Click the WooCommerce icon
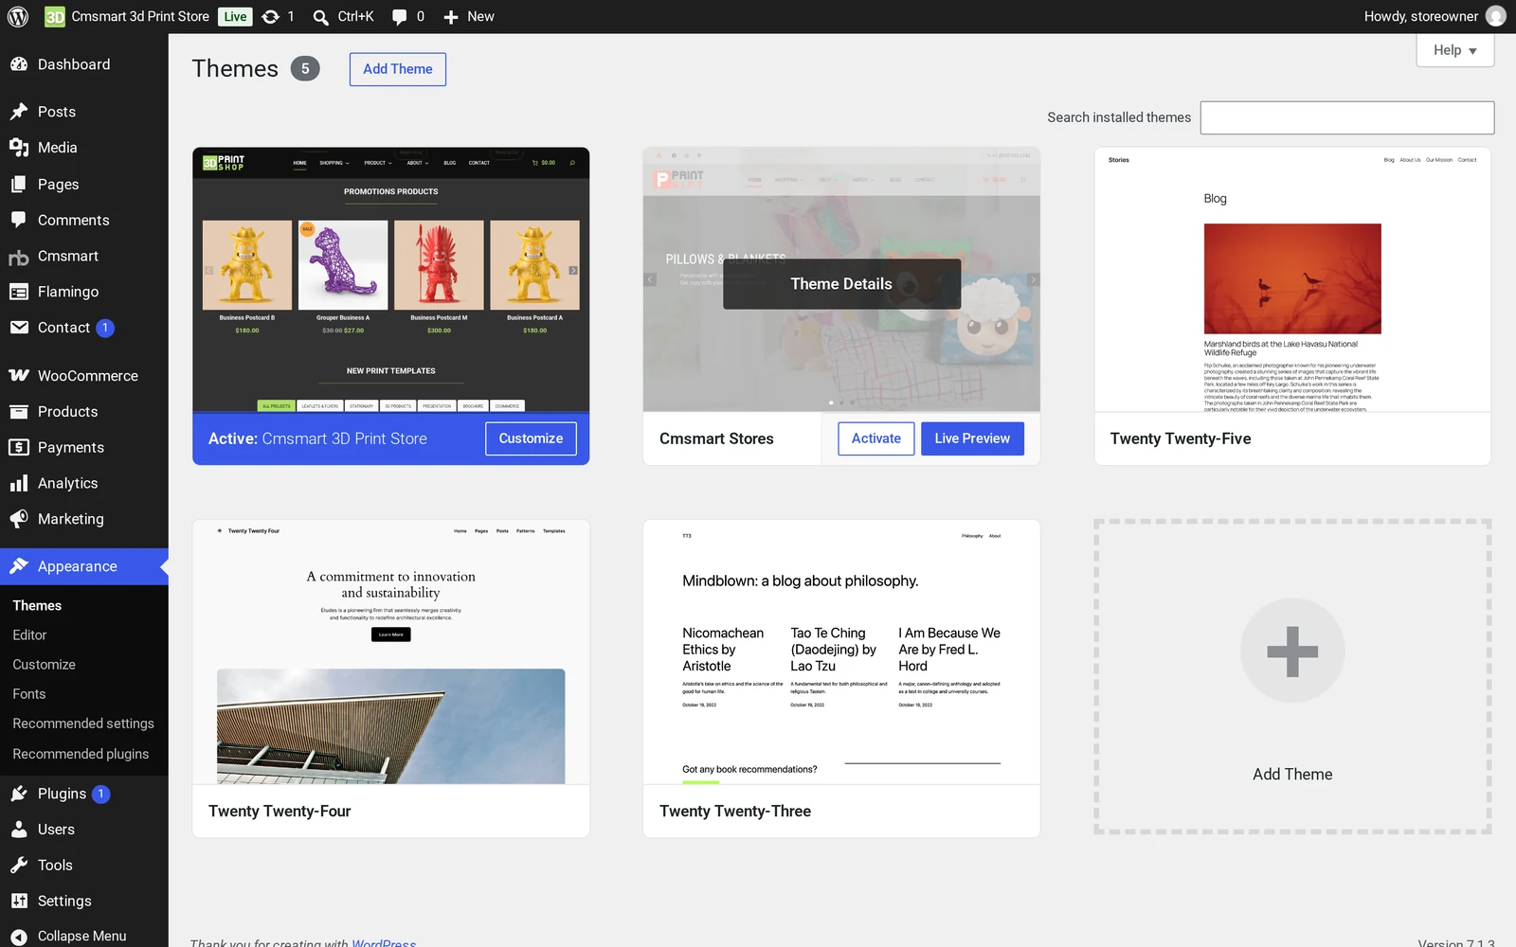Image resolution: width=1516 pixels, height=947 pixels. pyautogui.click(x=19, y=376)
